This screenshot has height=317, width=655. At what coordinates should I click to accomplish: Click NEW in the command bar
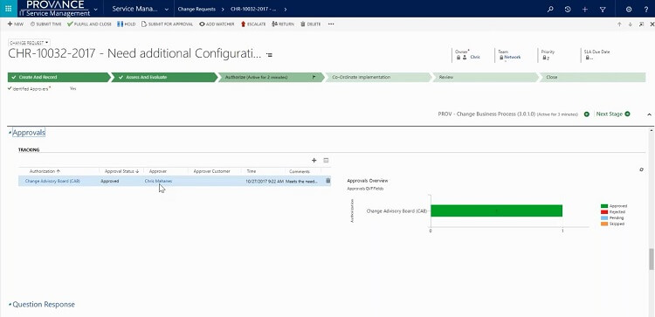tap(16, 24)
